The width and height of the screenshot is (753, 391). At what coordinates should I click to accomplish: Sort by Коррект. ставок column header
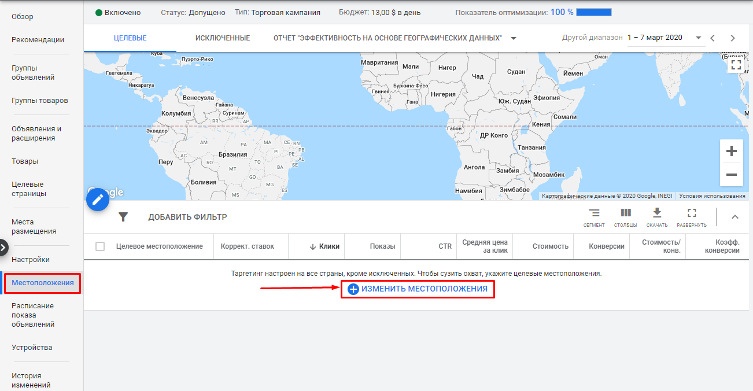point(248,246)
